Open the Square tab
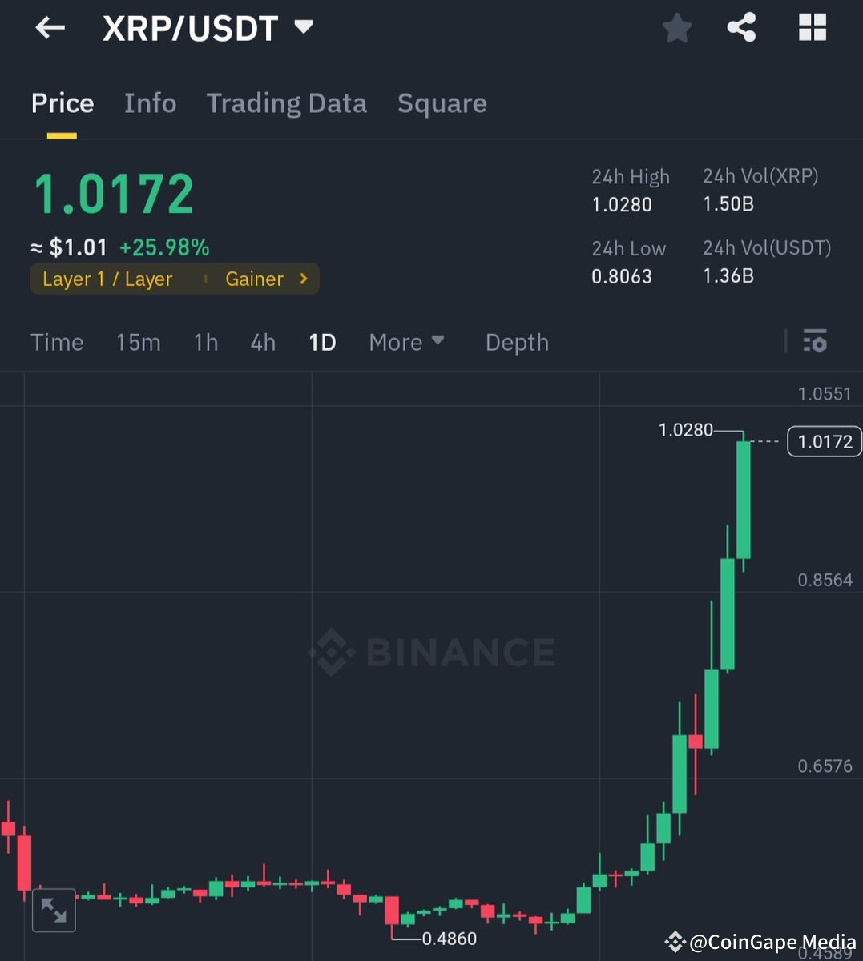The height and width of the screenshot is (961, 863). click(x=442, y=103)
